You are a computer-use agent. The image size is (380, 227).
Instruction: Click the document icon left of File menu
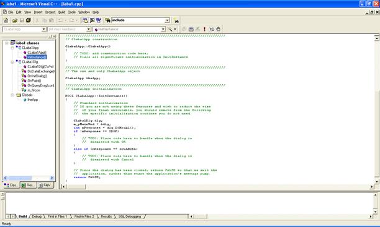[5, 12]
